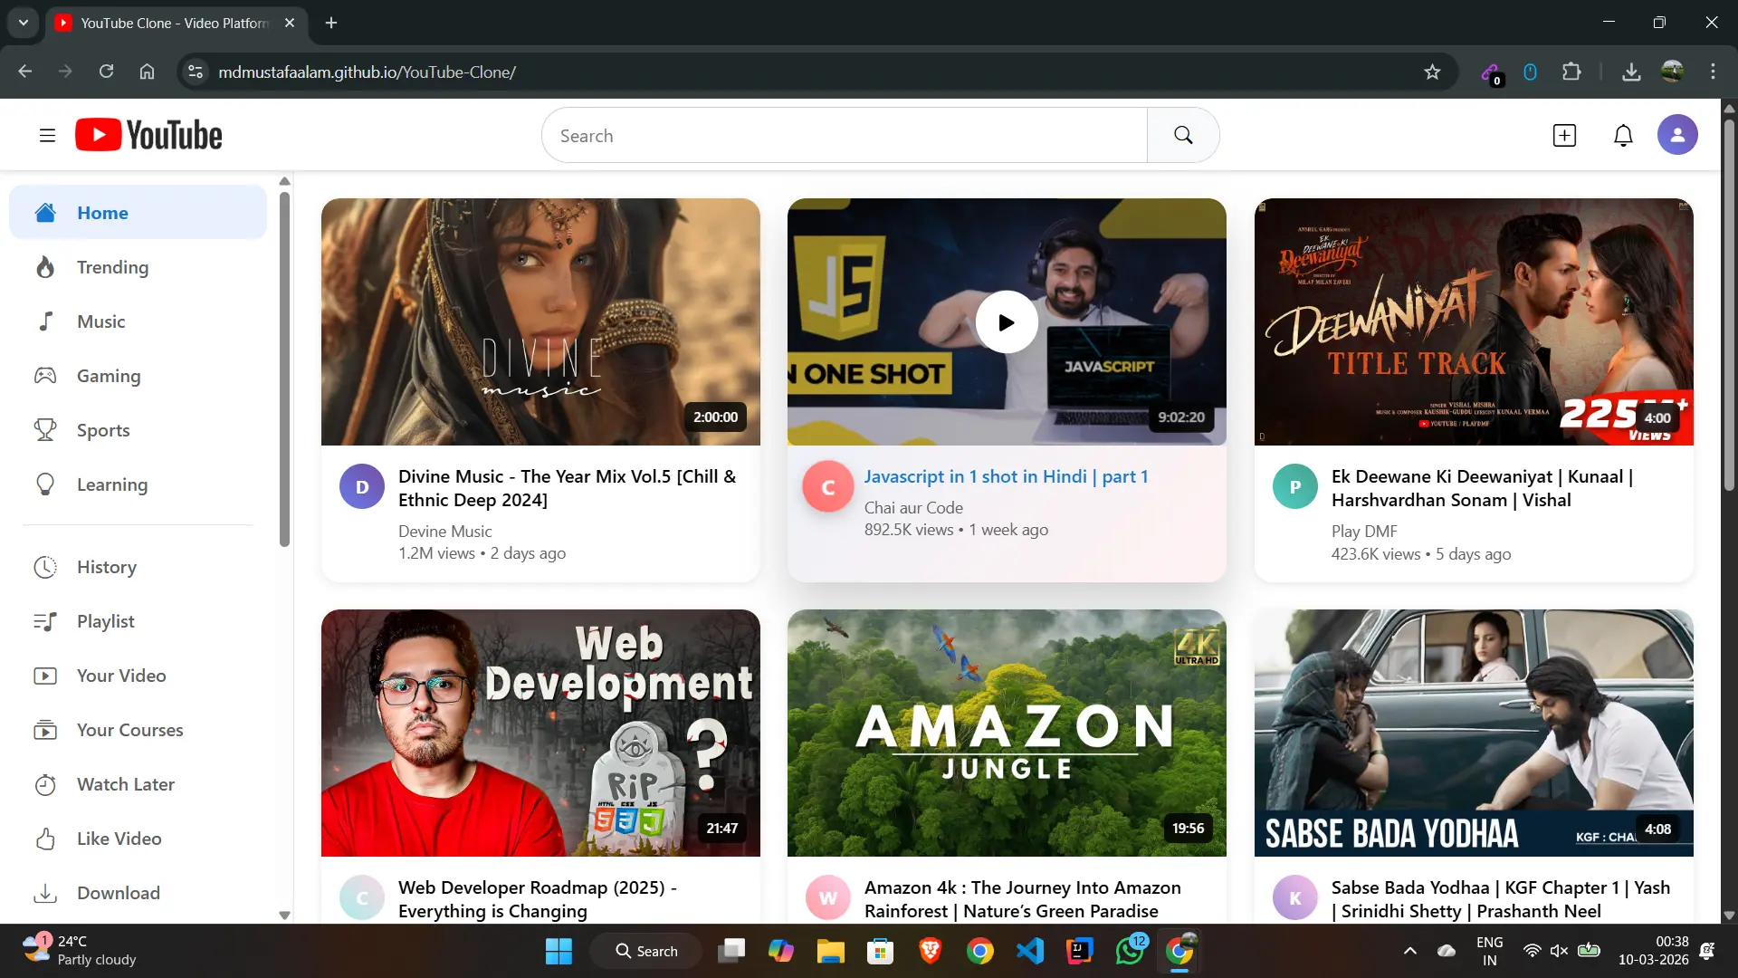Open the ENG IN language selector
The height and width of the screenshot is (978, 1738).
pos(1489,951)
